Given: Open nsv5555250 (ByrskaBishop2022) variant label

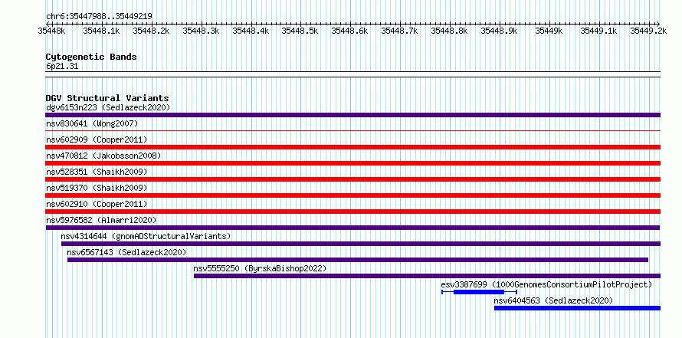Looking at the screenshot, I should 260,268.
